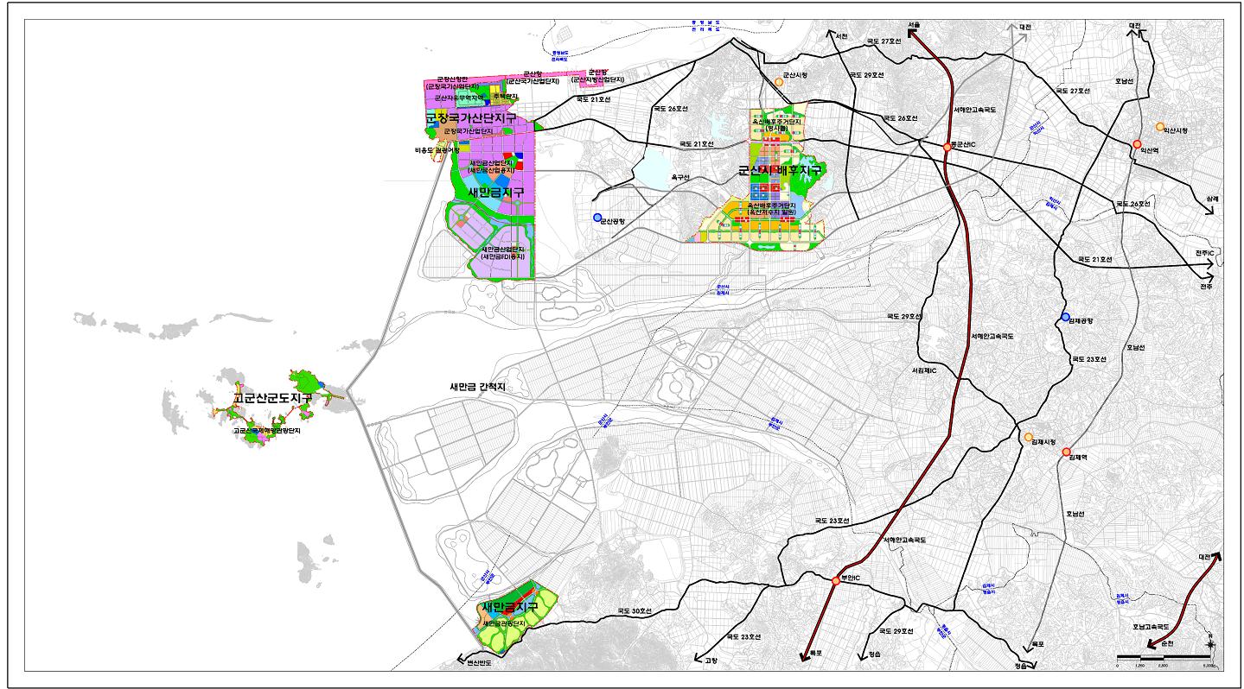Click the blue 군산공항 marker
The width and height of the screenshot is (1244, 689).
click(596, 218)
